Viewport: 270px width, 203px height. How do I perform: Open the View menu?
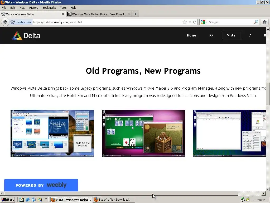[x=22, y=8]
